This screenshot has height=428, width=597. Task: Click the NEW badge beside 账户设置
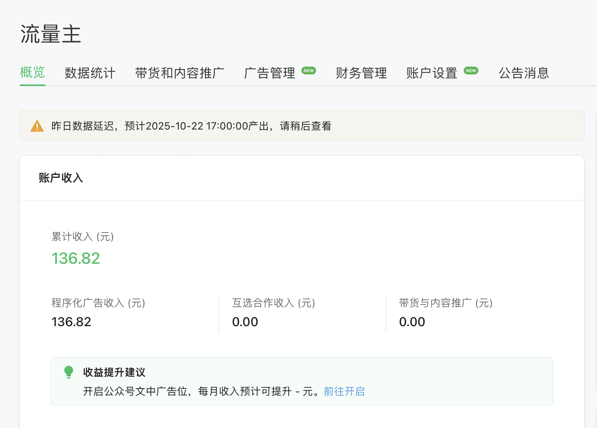click(x=471, y=71)
